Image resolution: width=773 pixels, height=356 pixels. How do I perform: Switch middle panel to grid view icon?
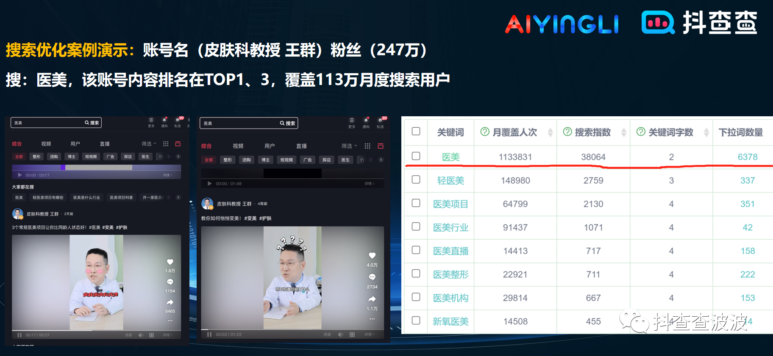pyautogui.click(x=367, y=146)
